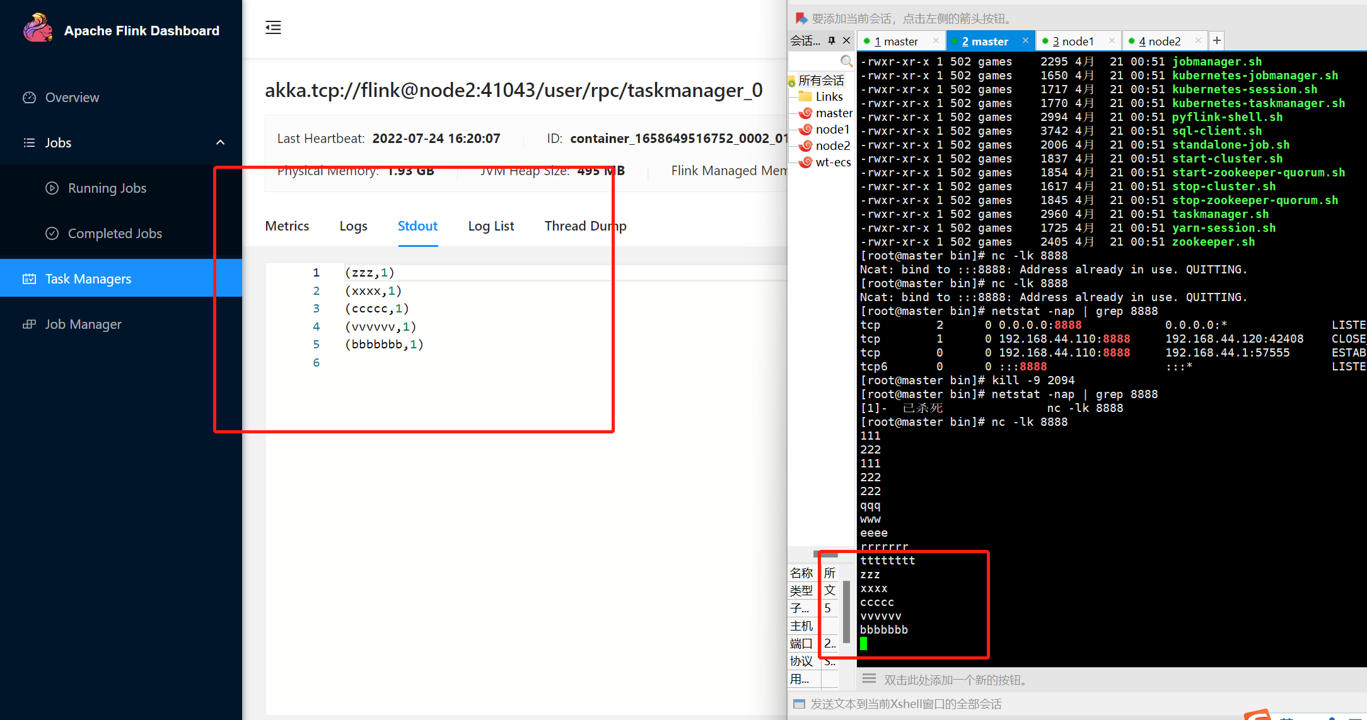
Task: Add new Xshell session tab
Action: [x=1217, y=41]
